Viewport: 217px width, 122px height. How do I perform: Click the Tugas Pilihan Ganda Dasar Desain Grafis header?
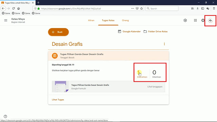[x=108, y=56]
